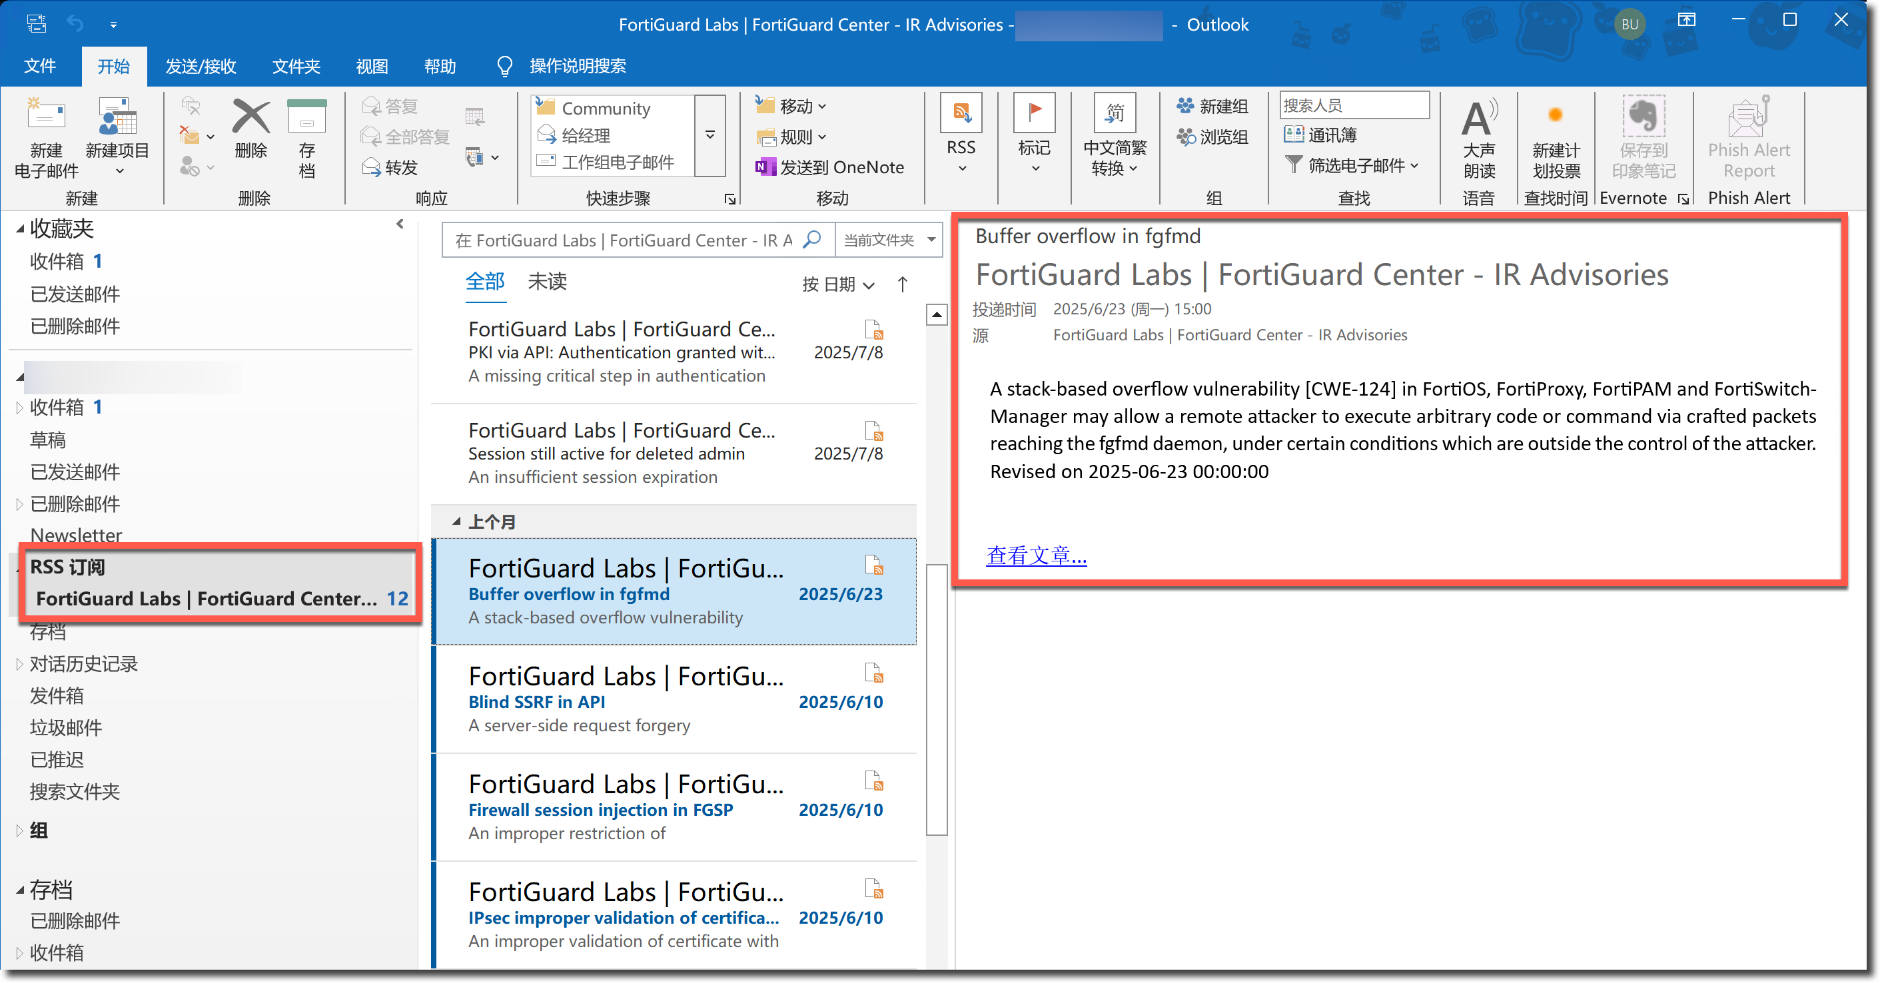Click the 答复 reply button
The image size is (1880, 983).
click(x=390, y=107)
